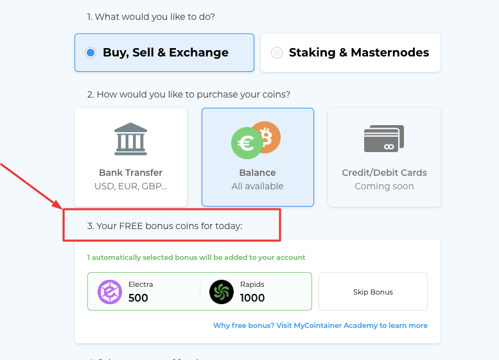Click the black Rapids coin icon
The width and height of the screenshot is (499, 360).
pos(222,292)
